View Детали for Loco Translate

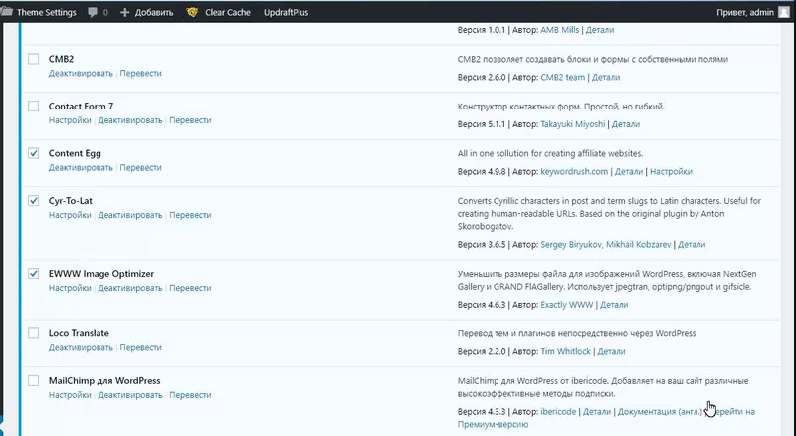click(611, 351)
